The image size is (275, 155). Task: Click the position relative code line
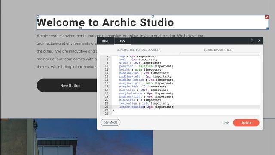[146, 66]
